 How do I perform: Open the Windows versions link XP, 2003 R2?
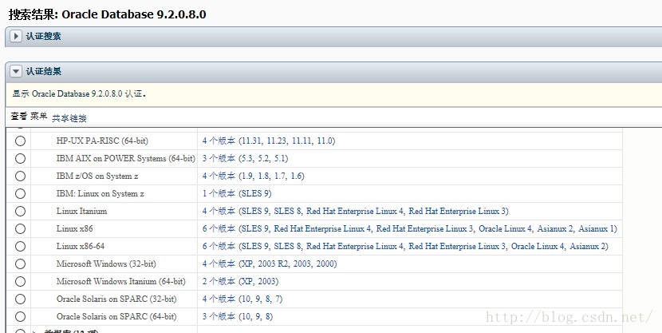pos(270,264)
